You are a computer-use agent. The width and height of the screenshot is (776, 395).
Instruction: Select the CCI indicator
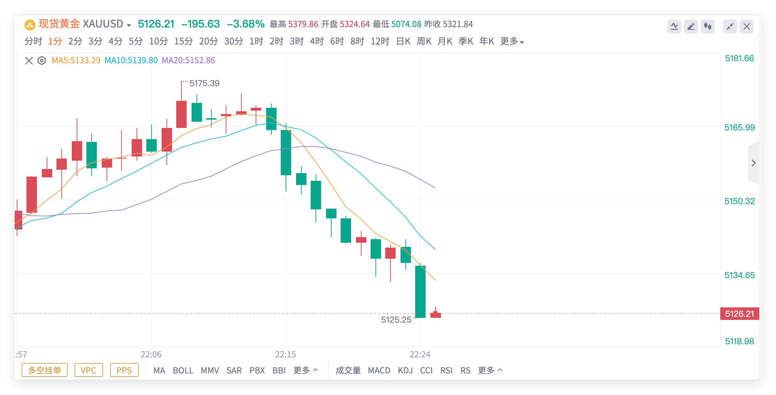pyautogui.click(x=427, y=370)
